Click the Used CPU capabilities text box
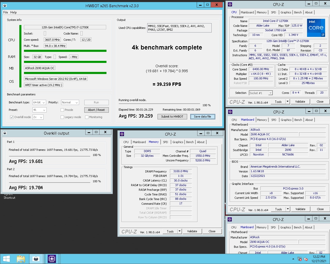Image resolution: width=330 pixels, height=264 pixels. tap(179, 28)
